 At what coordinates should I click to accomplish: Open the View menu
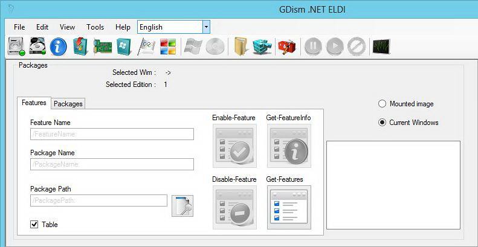tap(67, 27)
